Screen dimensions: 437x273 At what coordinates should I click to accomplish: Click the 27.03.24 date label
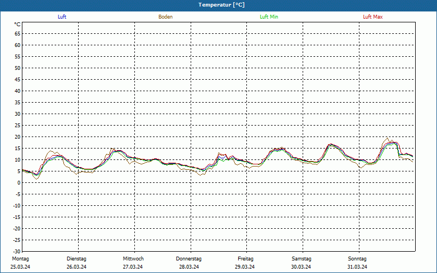[133, 267]
